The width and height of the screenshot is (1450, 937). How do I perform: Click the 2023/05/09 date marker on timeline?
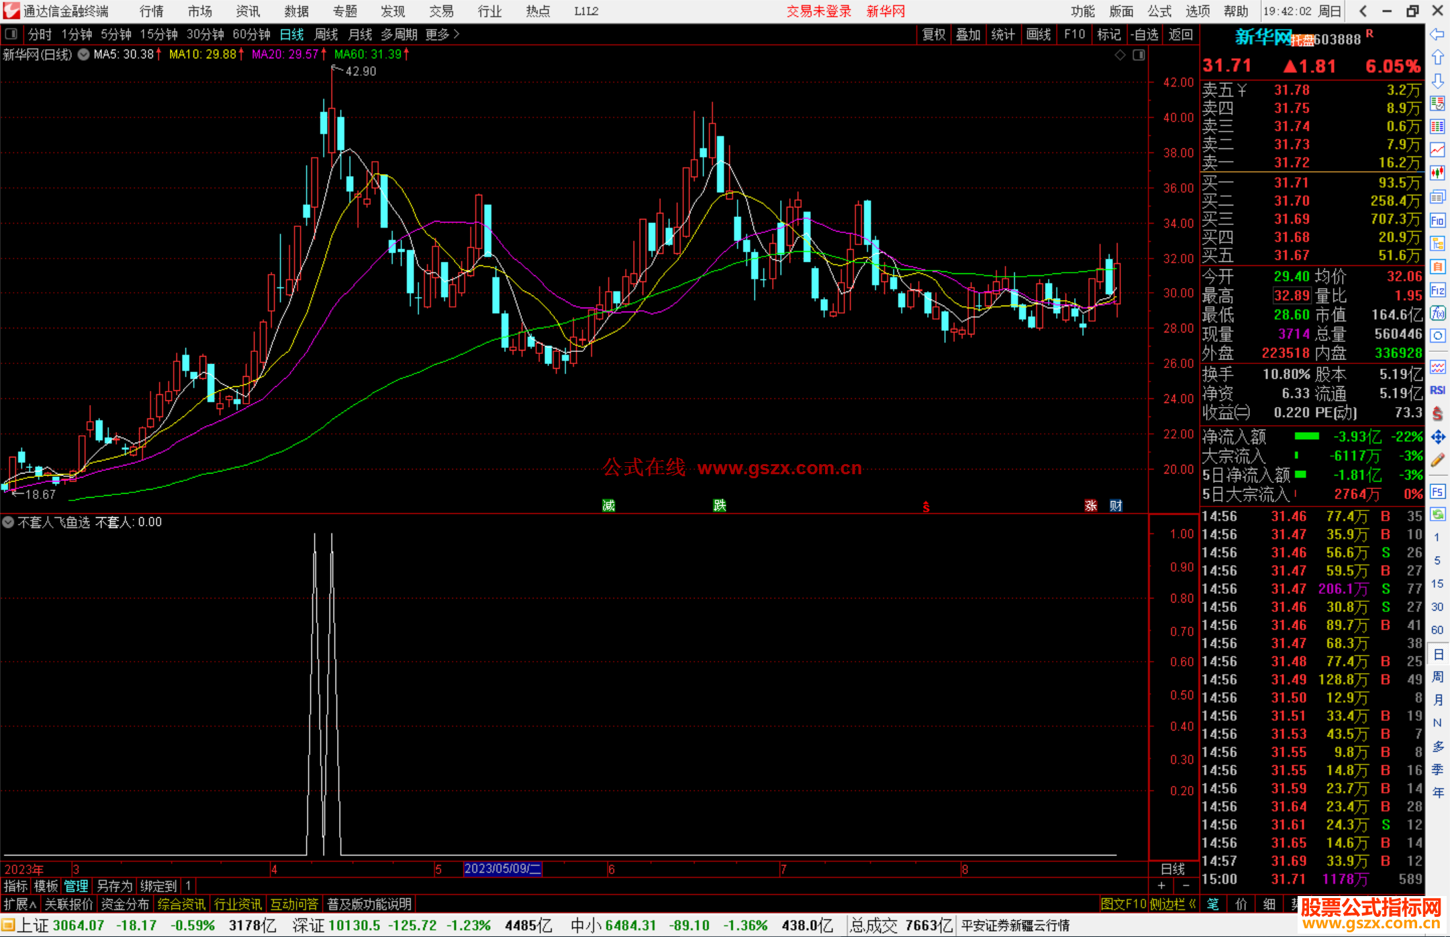[502, 868]
